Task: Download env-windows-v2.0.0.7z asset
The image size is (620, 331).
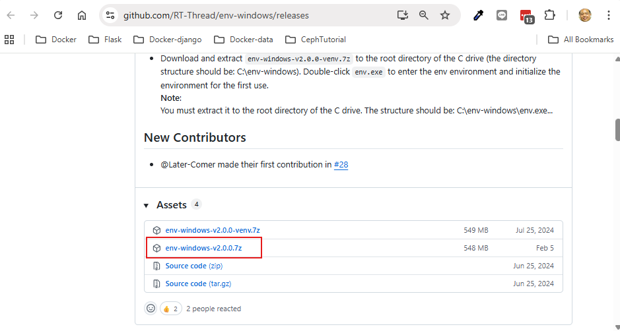Action: click(203, 248)
